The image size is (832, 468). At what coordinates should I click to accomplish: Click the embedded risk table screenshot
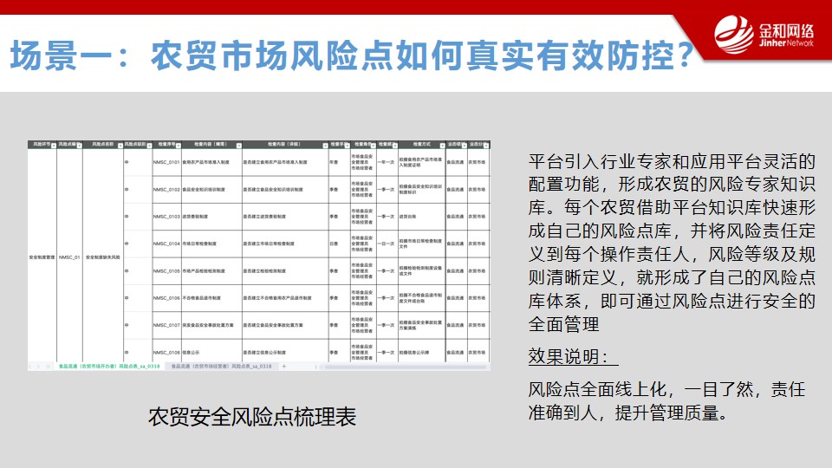[x=259, y=255]
